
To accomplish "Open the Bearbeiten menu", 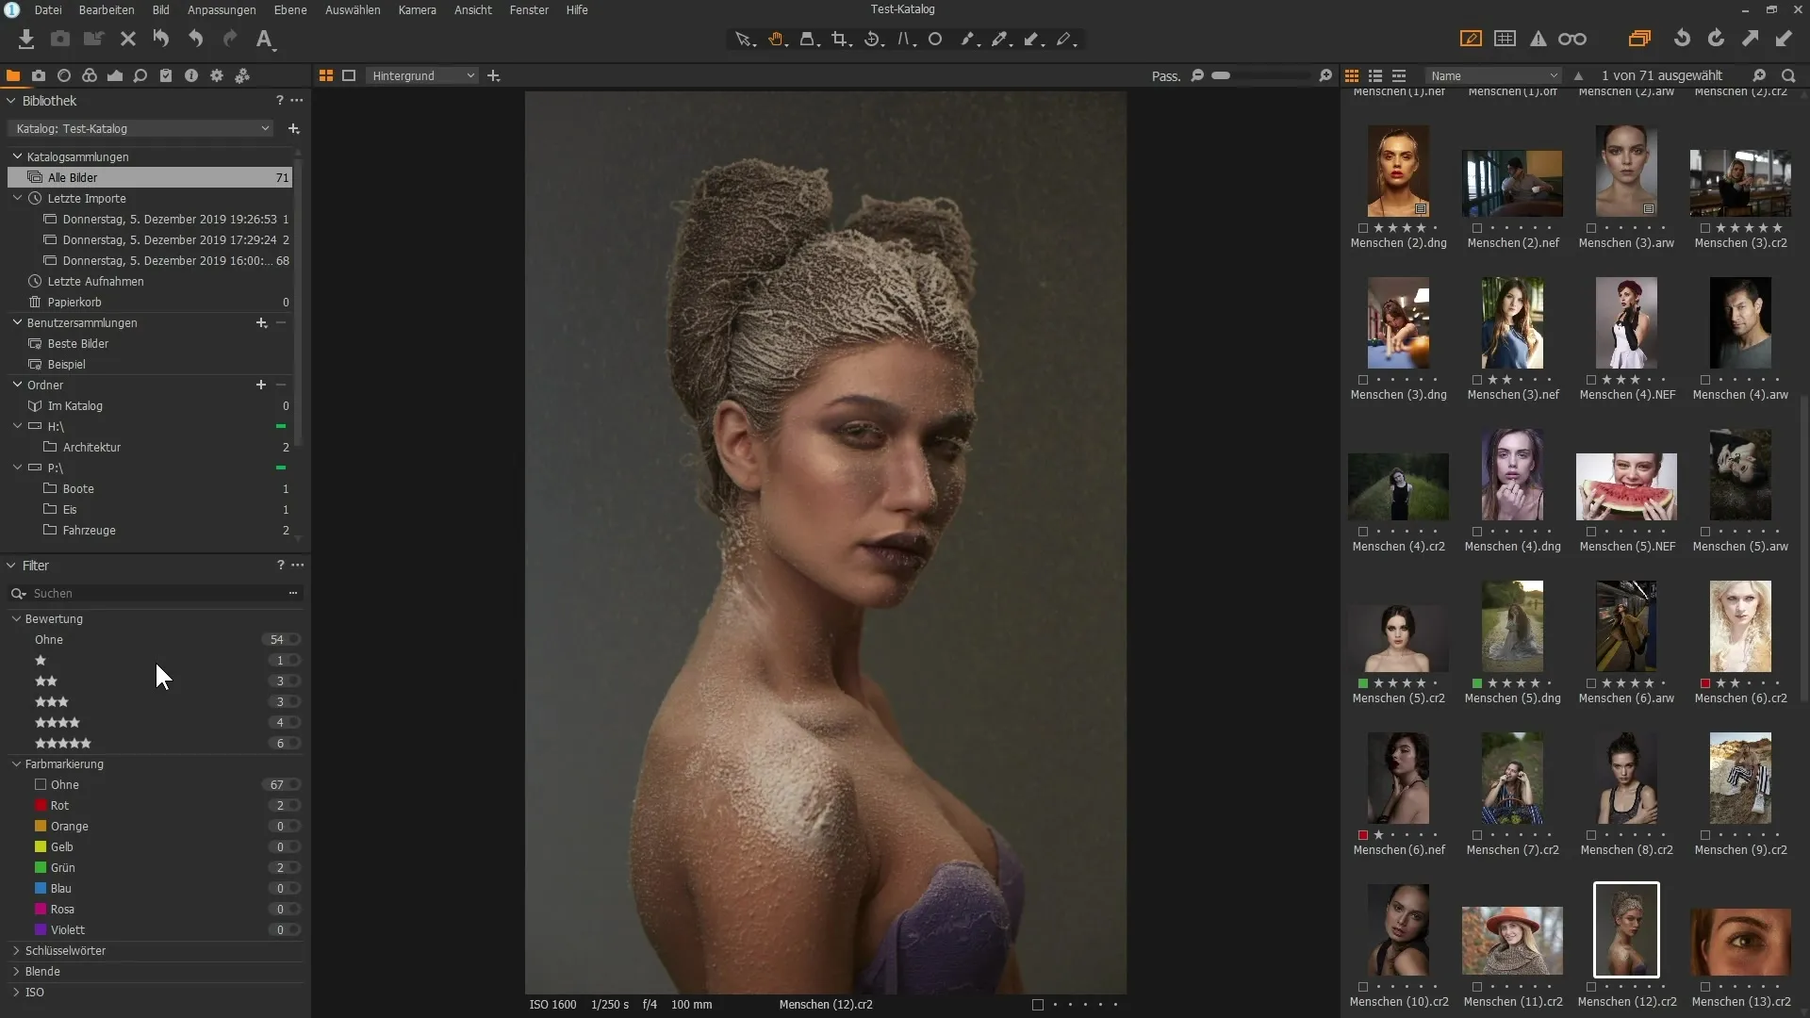I will pos(107,9).
